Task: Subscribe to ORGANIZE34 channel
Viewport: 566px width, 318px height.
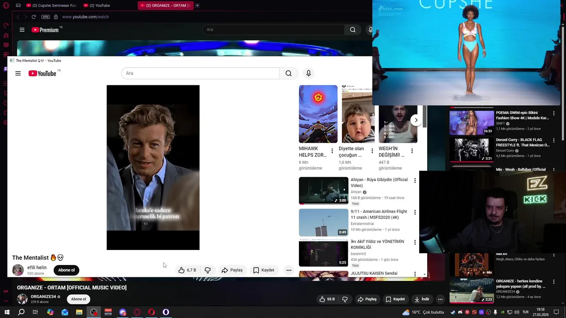Action: coord(78,299)
